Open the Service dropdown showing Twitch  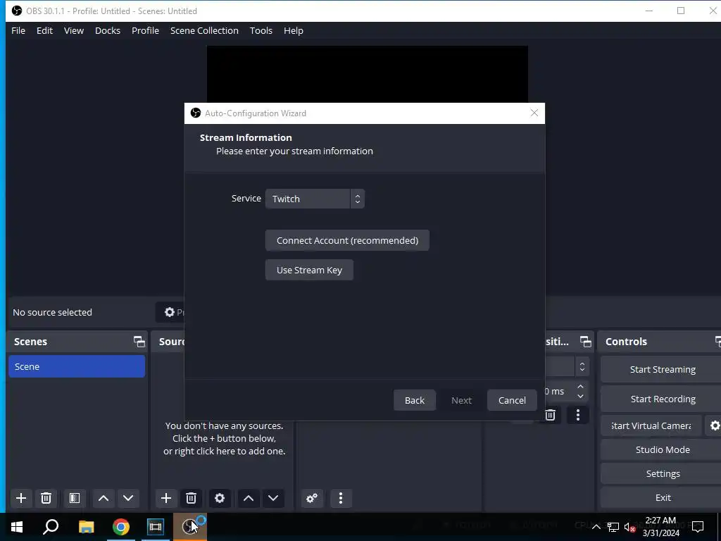[315, 199]
